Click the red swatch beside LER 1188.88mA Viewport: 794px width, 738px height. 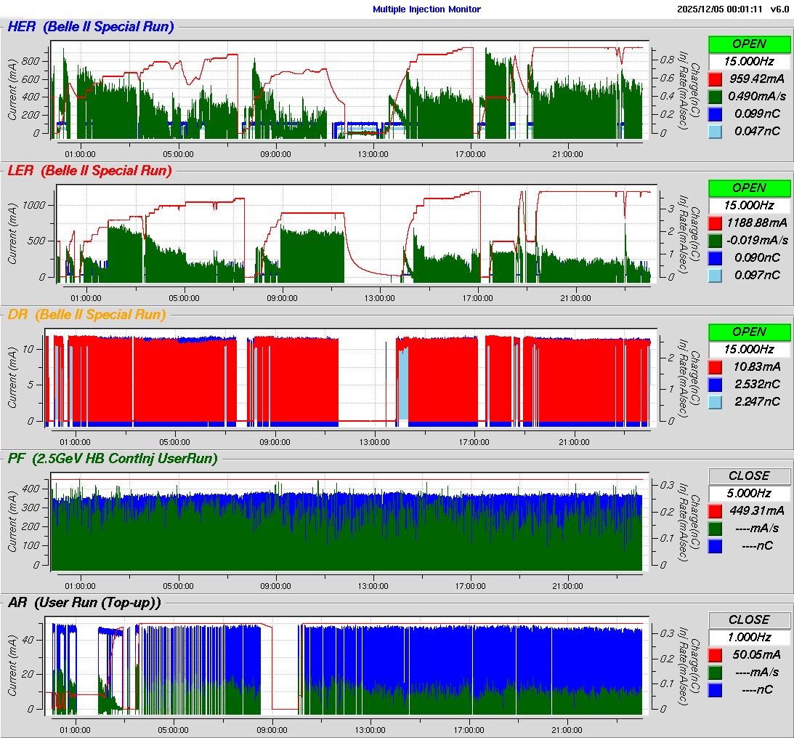tap(716, 222)
